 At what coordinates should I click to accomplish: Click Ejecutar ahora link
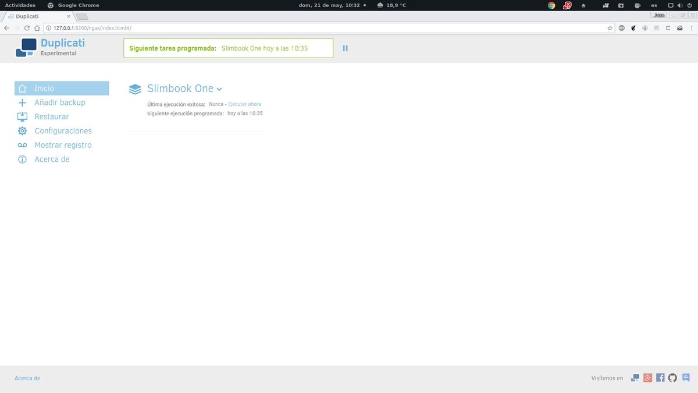point(244,104)
